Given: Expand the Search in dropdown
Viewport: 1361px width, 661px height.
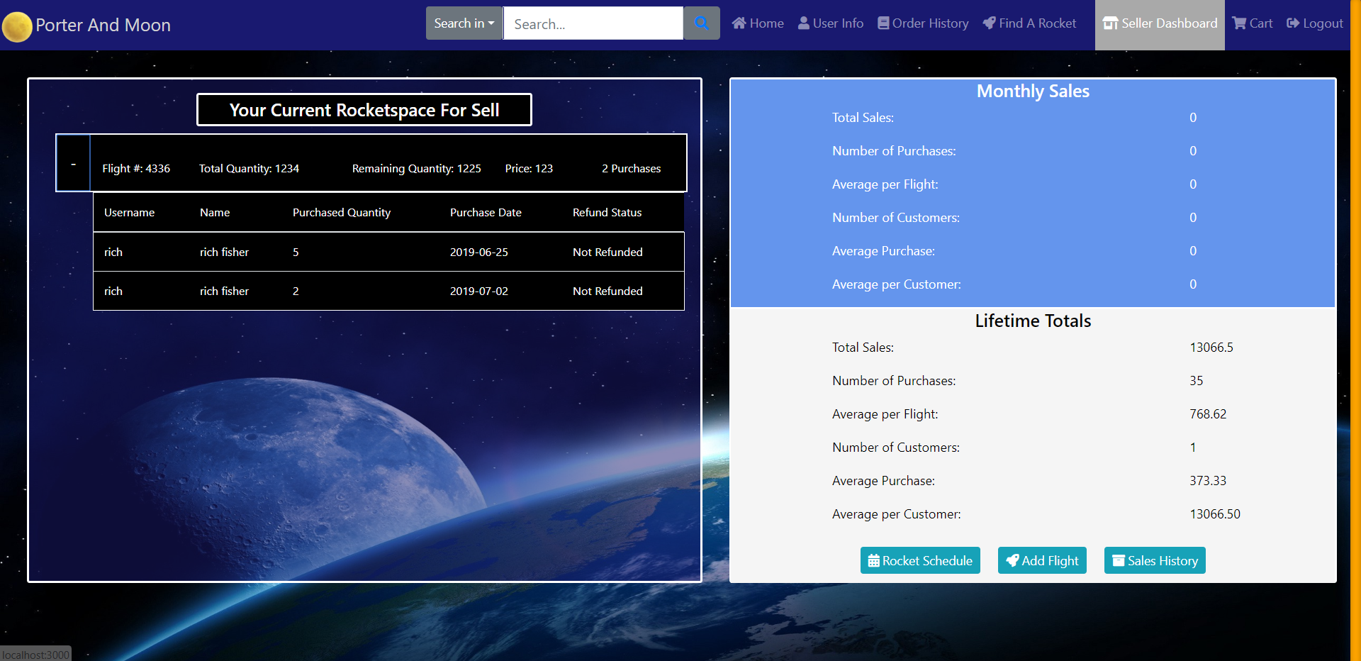Looking at the screenshot, I should (464, 23).
